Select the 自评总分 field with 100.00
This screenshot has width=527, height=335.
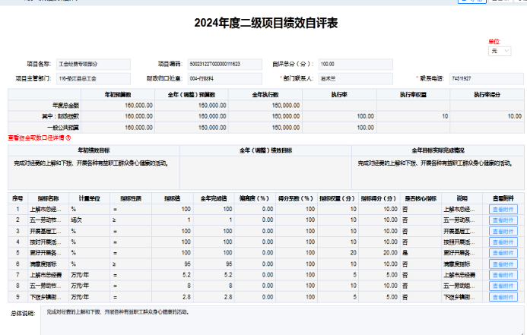point(356,64)
